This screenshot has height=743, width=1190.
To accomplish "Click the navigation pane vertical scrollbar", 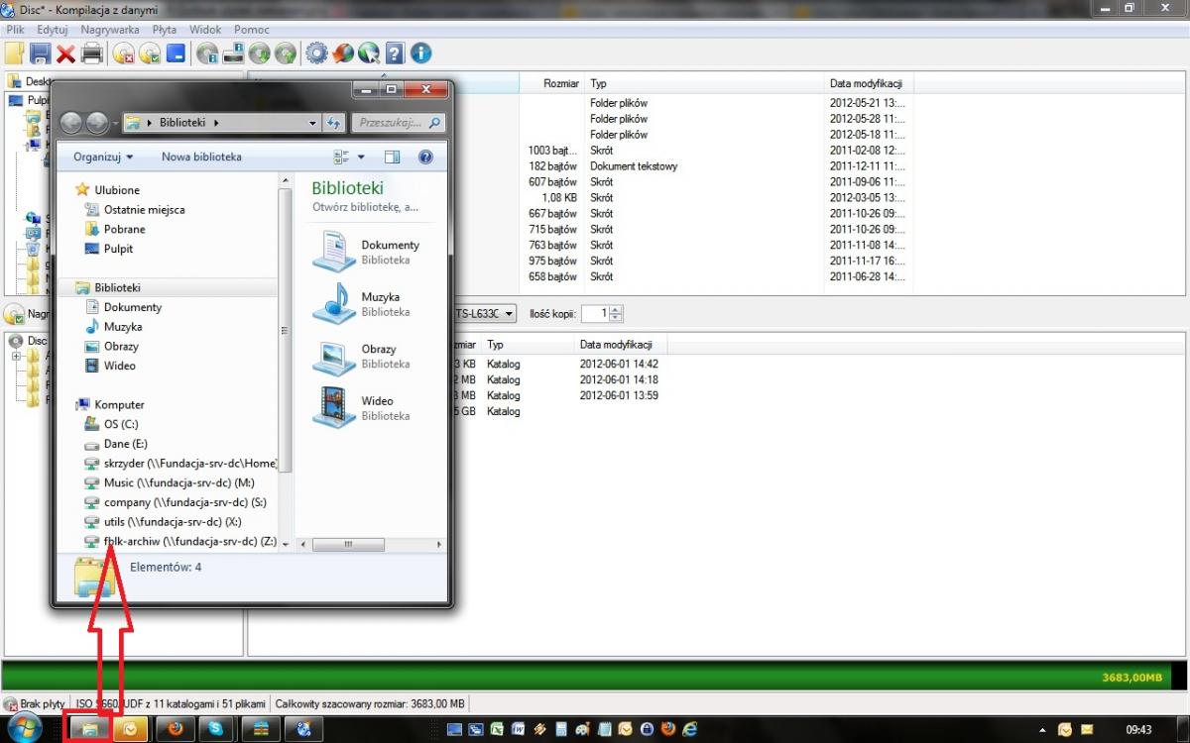I will (286, 330).
